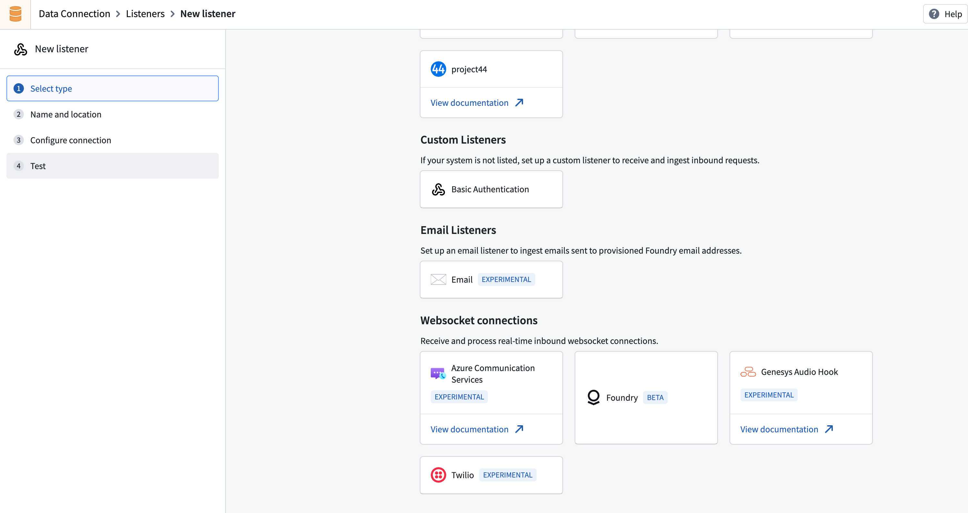Navigate to Listeners via the breadcrumb
This screenshot has height=513, width=968.
pyautogui.click(x=145, y=14)
